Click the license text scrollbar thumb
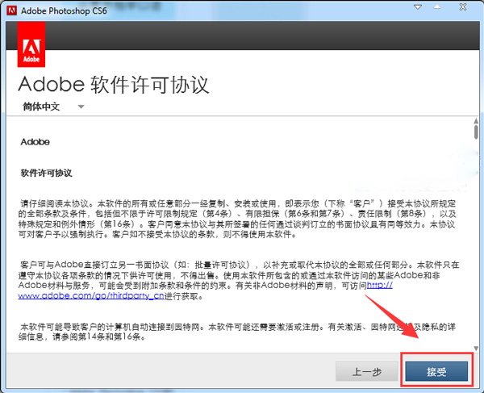This screenshot has height=393, width=484. (x=476, y=132)
